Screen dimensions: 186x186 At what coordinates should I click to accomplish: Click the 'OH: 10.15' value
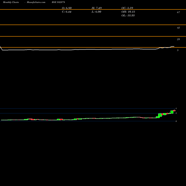pos(128,12)
